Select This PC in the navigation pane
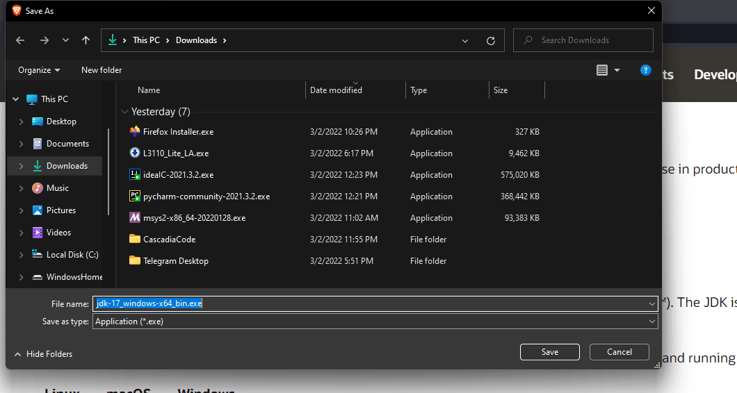Viewport: 737px width, 393px height. [54, 99]
